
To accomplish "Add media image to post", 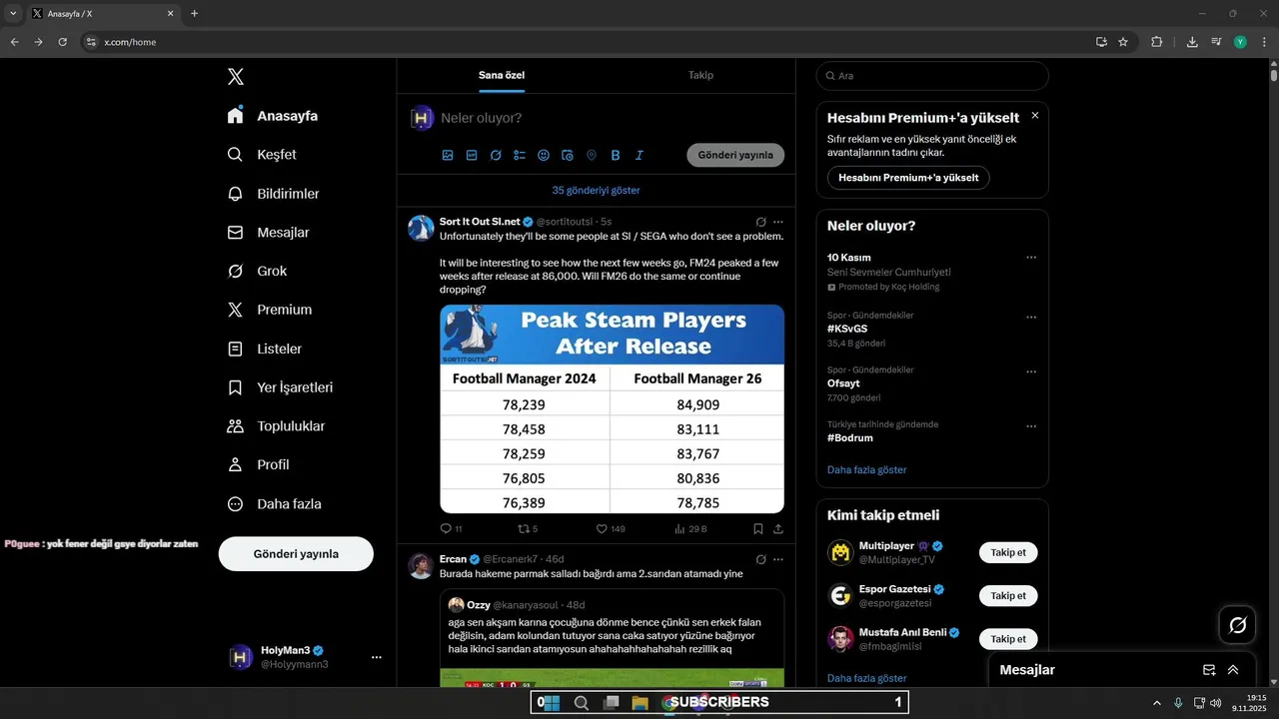I will 448,155.
